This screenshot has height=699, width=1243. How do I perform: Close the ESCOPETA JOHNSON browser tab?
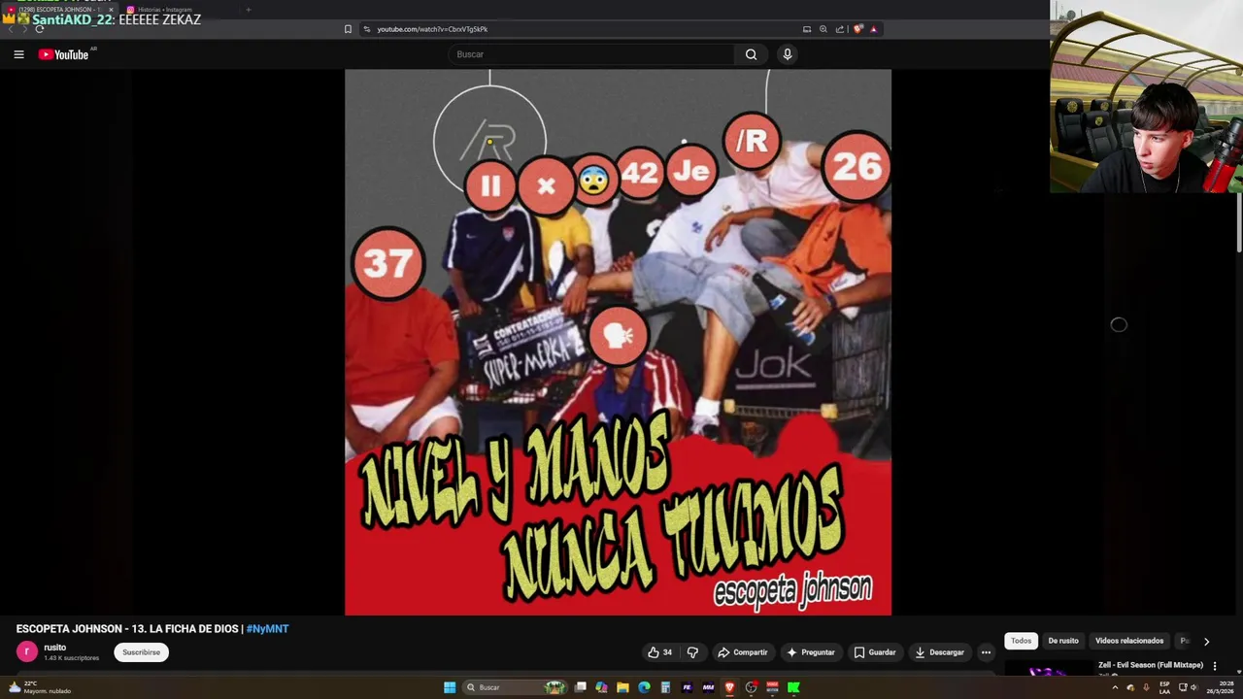pyautogui.click(x=111, y=10)
